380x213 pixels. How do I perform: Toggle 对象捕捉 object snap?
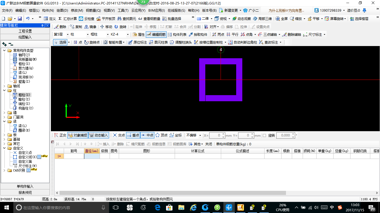[x=77, y=135]
